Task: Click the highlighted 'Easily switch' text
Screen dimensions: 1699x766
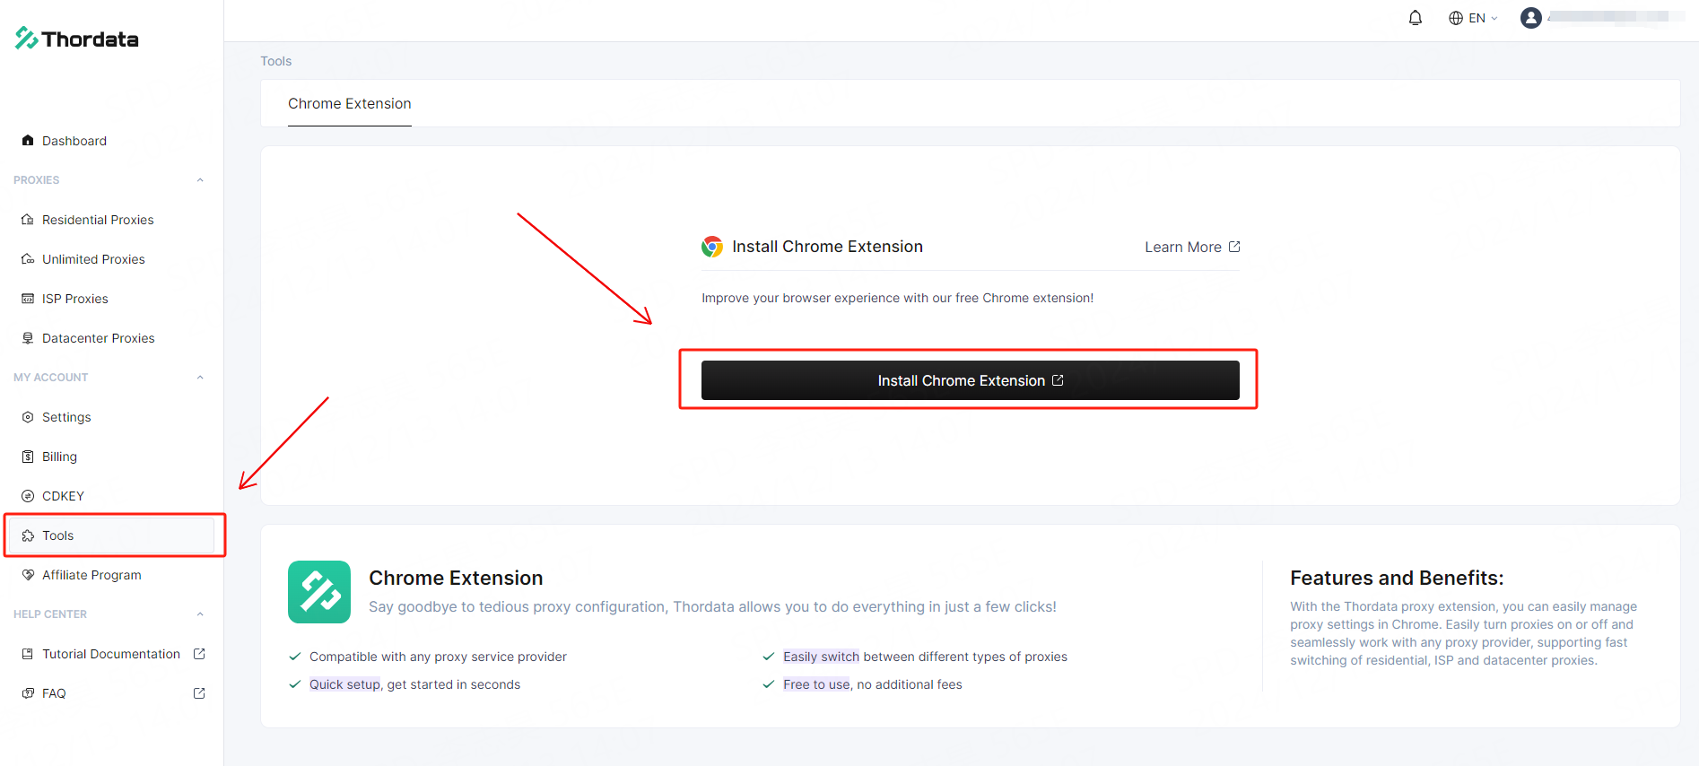Action: 821,657
